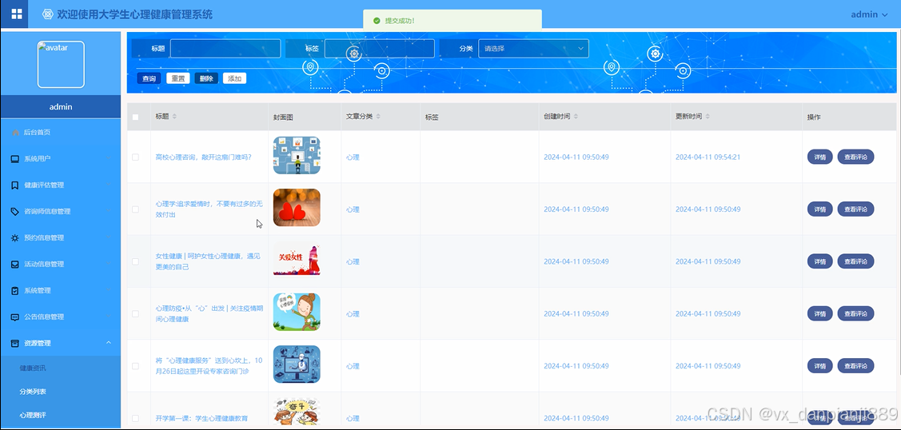Click the cartoon girl cover thumbnail of 心理防疫
Viewport: 901px width, 430px height.
[297, 312]
